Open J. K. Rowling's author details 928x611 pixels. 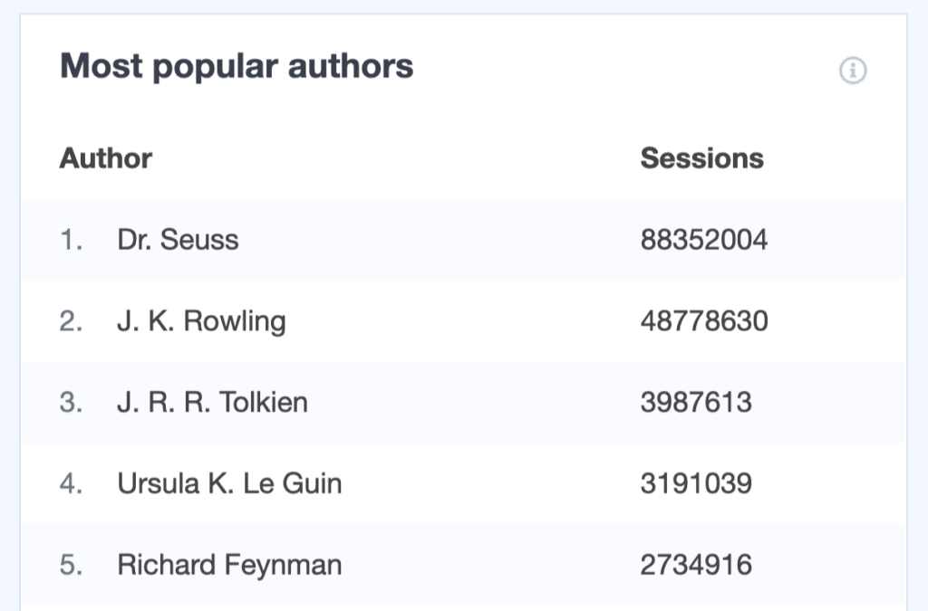pyautogui.click(x=201, y=320)
